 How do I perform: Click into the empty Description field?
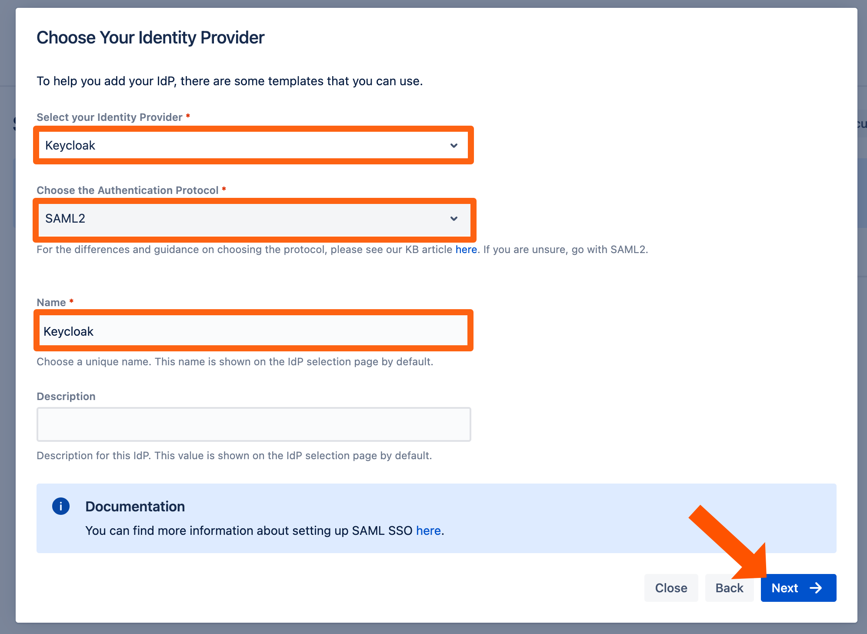(x=253, y=424)
